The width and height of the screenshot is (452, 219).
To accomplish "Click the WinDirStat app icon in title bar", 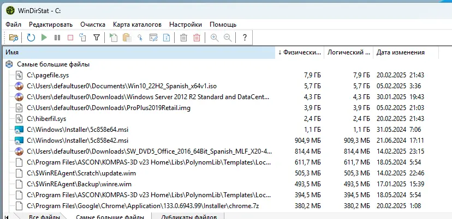I will tap(10, 11).
